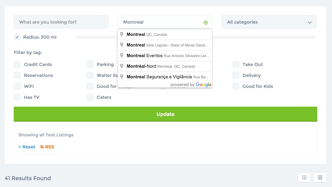Click pin icon beside Montreal QC, Canada
Viewport: 332px width, 187px height.
(122, 35)
